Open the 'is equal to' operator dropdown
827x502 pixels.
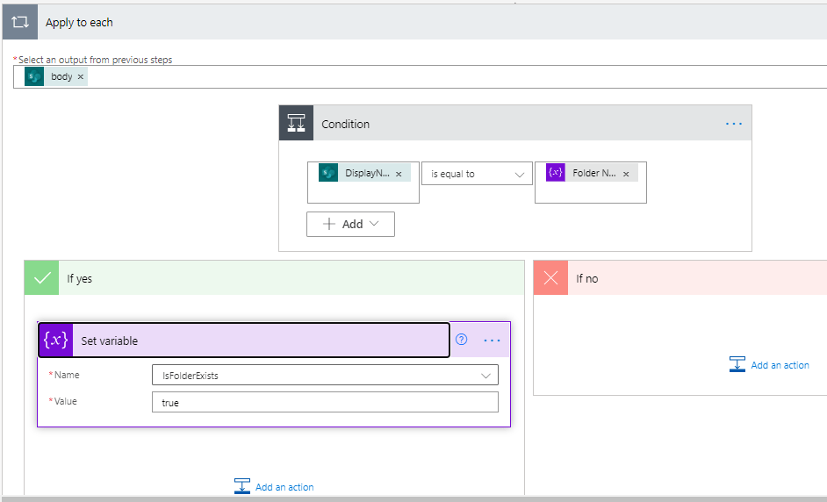tap(477, 174)
